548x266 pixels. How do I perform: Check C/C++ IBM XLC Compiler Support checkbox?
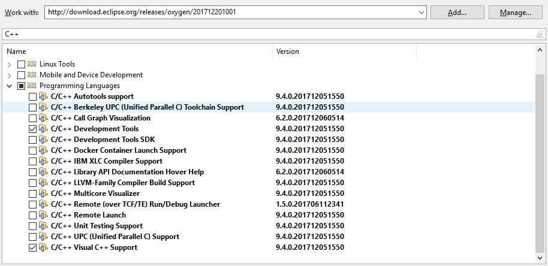click(32, 162)
